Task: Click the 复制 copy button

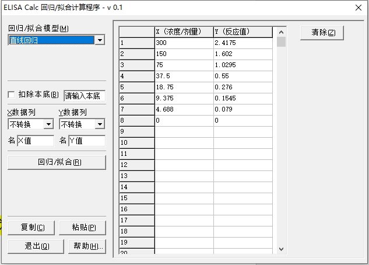Action: [x=31, y=228]
